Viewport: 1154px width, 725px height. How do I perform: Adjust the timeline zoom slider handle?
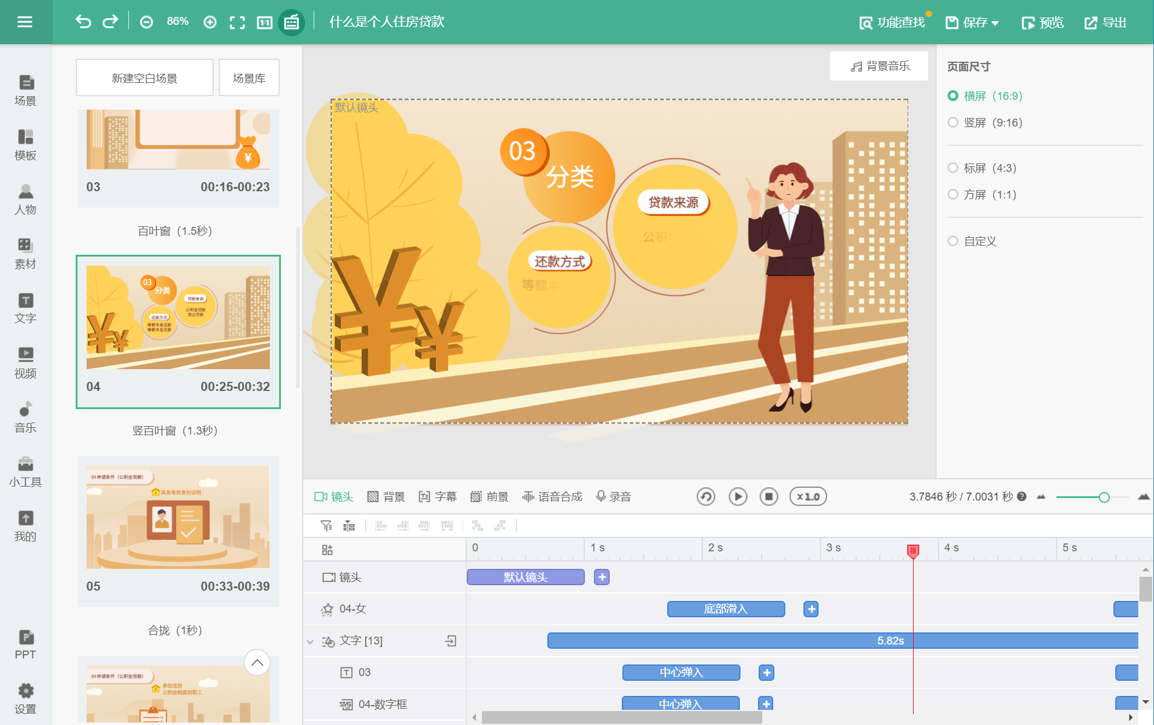coord(1104,497)
